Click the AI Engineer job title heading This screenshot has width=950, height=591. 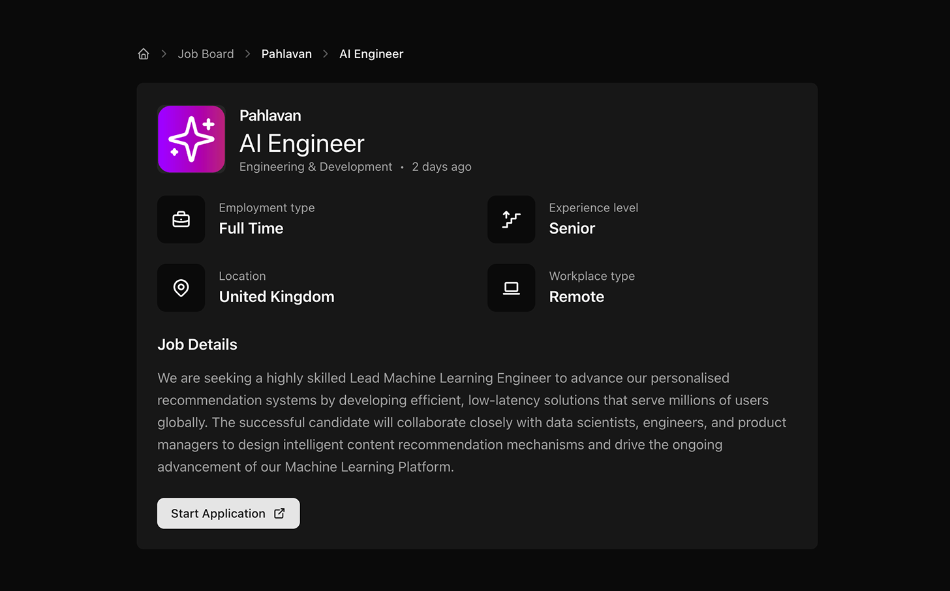(301, 144)
